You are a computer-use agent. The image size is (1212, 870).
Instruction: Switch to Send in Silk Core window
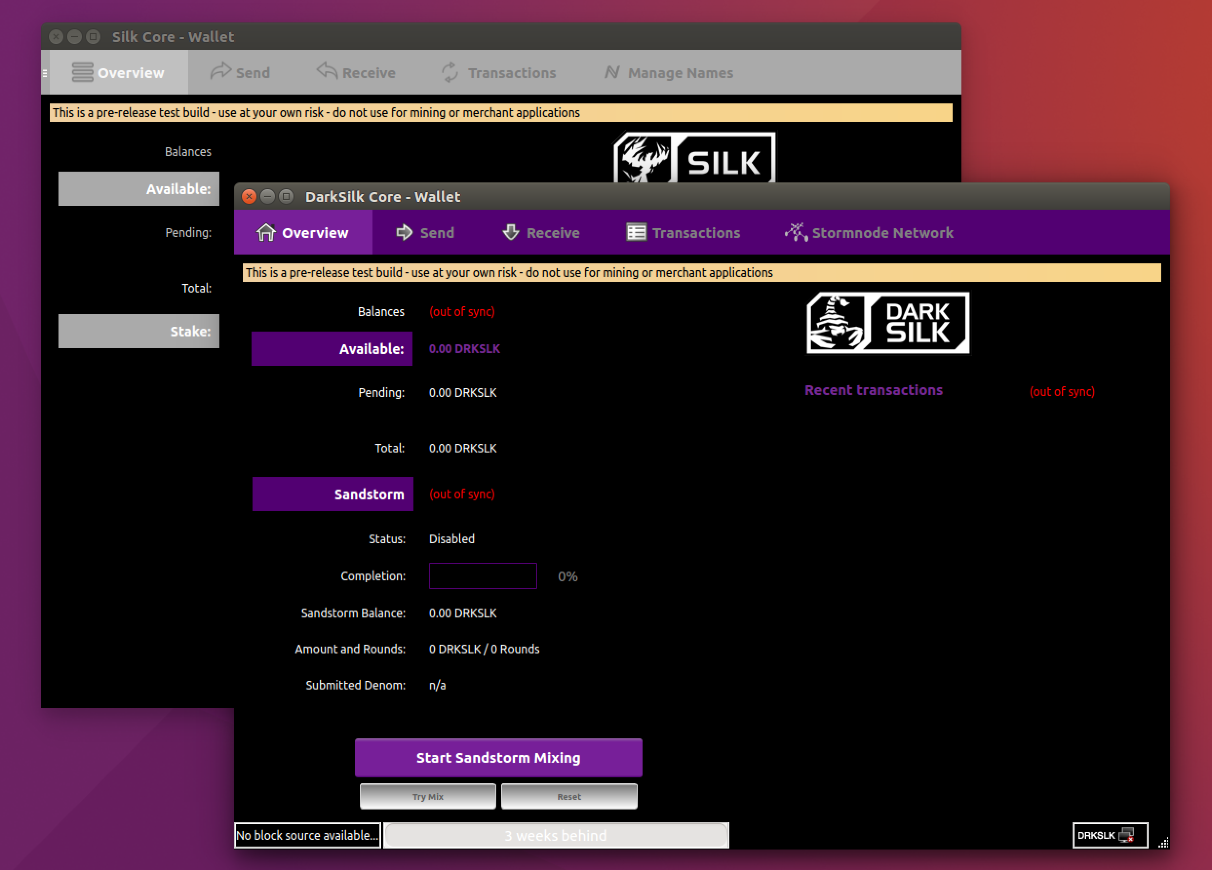(240, 73)
